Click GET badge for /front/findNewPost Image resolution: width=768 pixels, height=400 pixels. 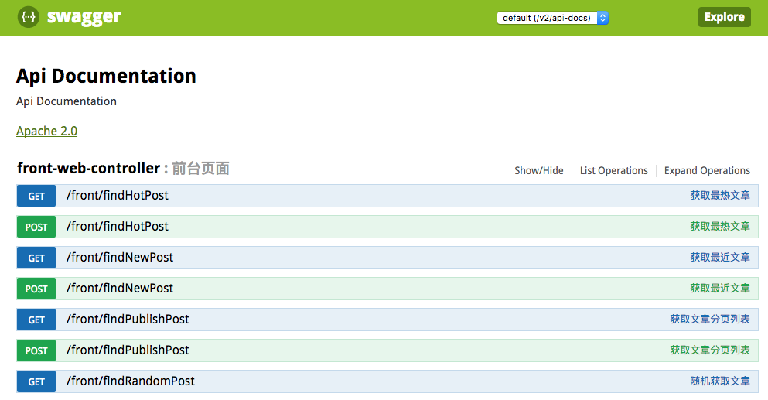pyautogui.click(x=36, y=258)
